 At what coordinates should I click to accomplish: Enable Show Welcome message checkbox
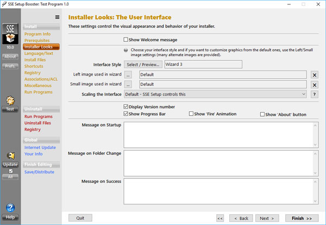126,40
